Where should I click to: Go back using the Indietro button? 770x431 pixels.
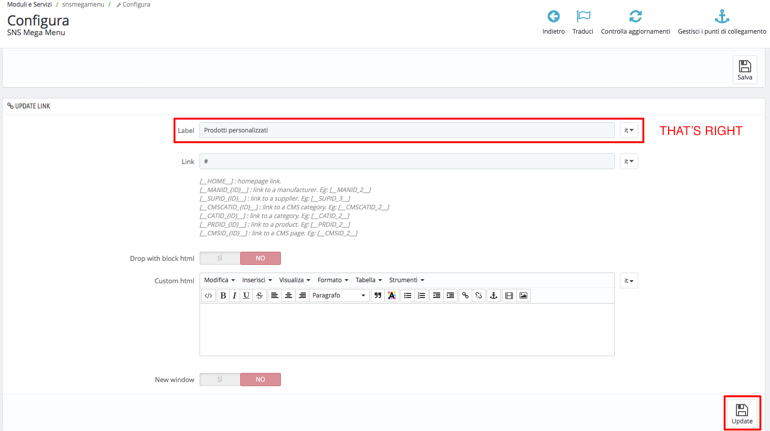coord(553,22)
